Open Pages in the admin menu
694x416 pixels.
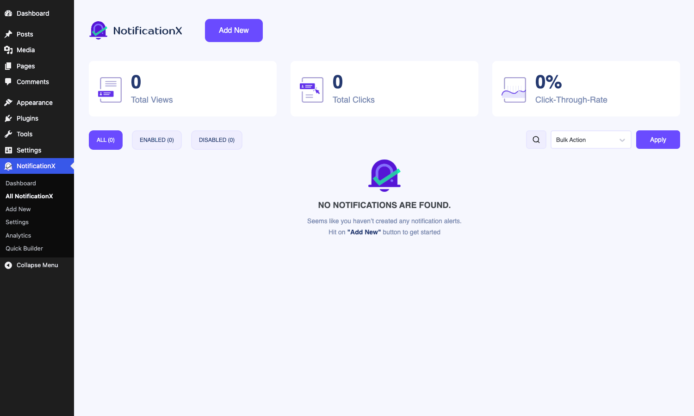point(37,66)
